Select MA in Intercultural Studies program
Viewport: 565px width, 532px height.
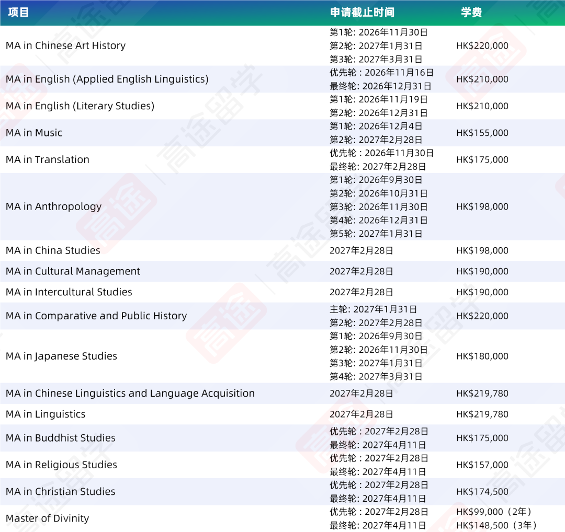click(x=69, y=292)
